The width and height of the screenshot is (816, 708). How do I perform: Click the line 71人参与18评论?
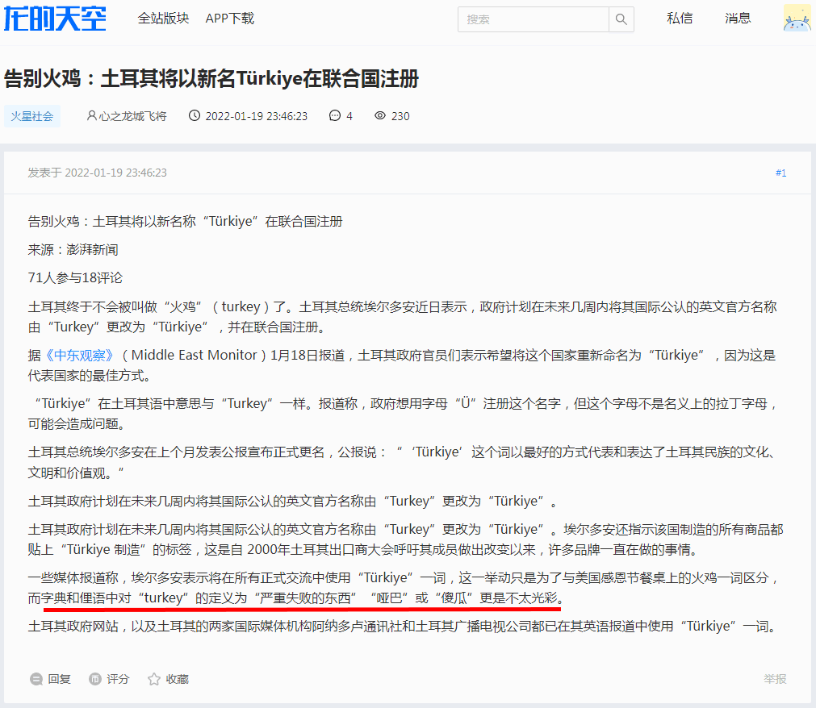tap(75, 277)
